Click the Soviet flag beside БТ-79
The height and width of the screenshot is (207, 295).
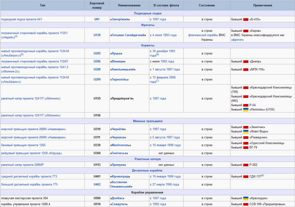(246, 148)
